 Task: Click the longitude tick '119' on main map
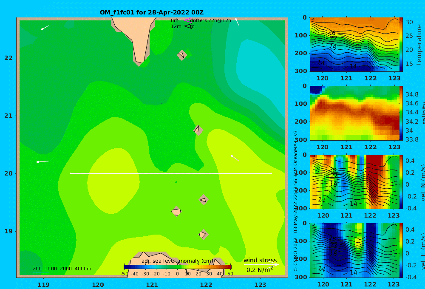tap(43, 285)
